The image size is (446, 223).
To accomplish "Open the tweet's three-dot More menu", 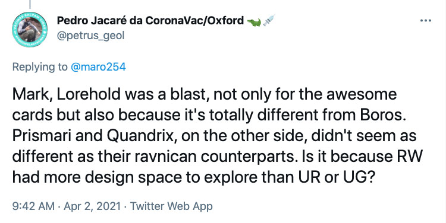I will 426,21.
